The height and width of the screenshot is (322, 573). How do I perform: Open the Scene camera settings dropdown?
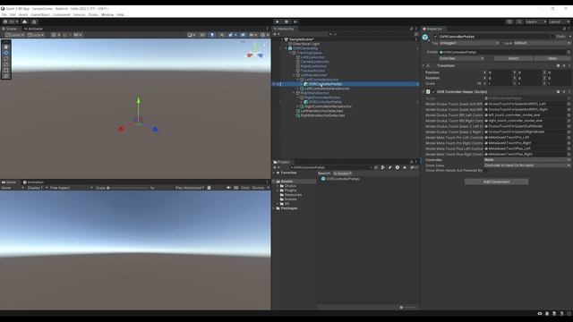pyautogui.click(x=252, y=35)
